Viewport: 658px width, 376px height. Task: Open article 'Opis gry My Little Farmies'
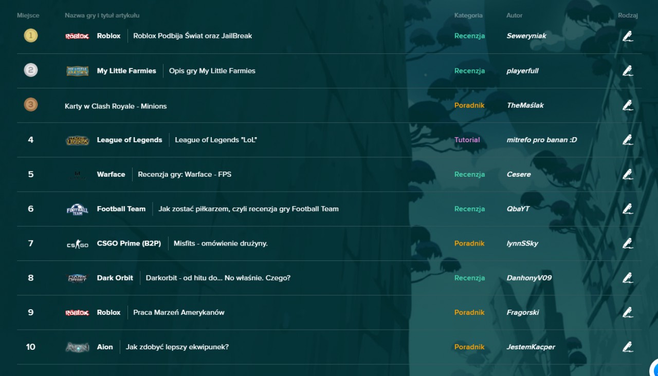(212, 71)
